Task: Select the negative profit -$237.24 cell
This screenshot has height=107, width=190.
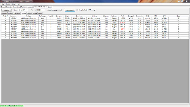Action: click(x=123, y=29)
